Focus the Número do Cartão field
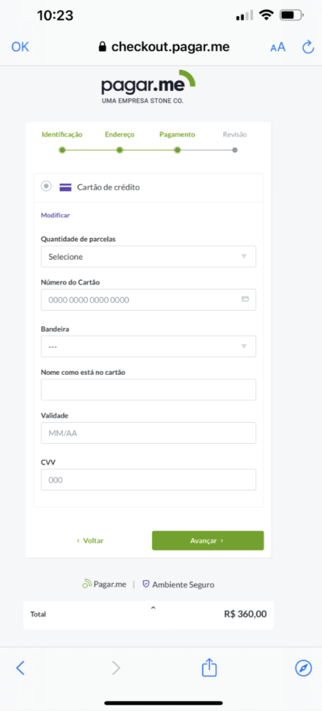The image size is (322, 711). (x=149, y=300)
